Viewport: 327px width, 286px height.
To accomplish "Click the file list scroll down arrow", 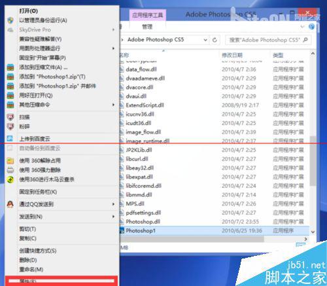I will coord(313,232).
